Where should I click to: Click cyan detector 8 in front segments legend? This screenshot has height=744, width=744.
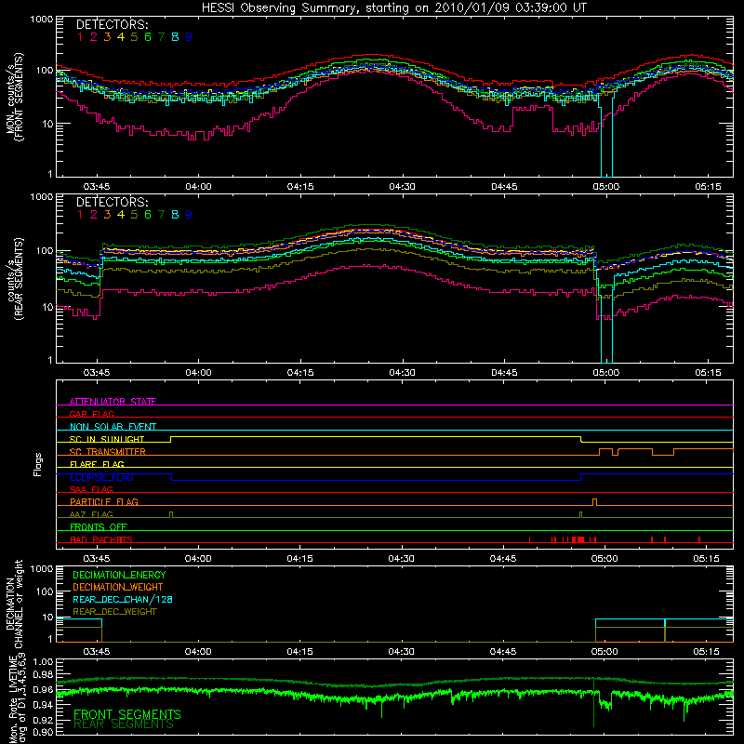[x=175, y=37]
